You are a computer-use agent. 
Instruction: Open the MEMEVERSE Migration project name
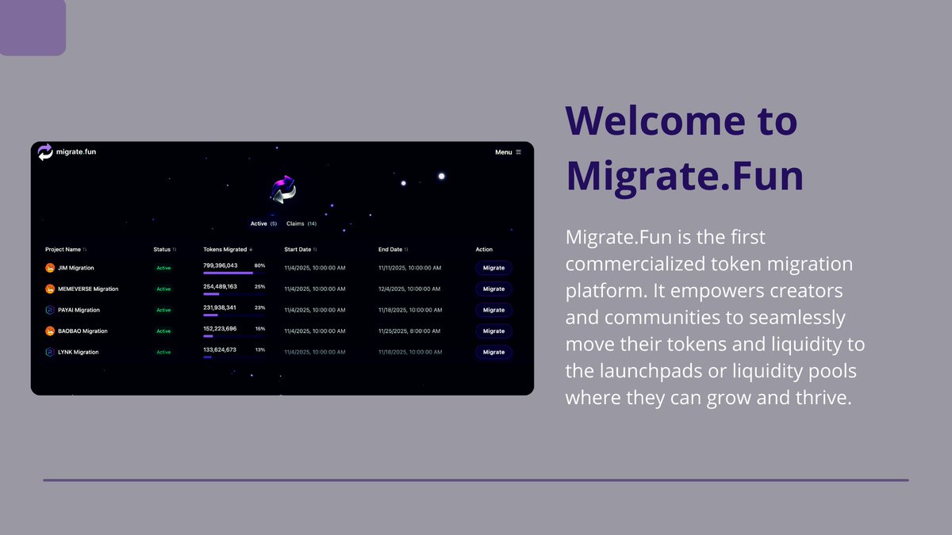coord(88,289)
